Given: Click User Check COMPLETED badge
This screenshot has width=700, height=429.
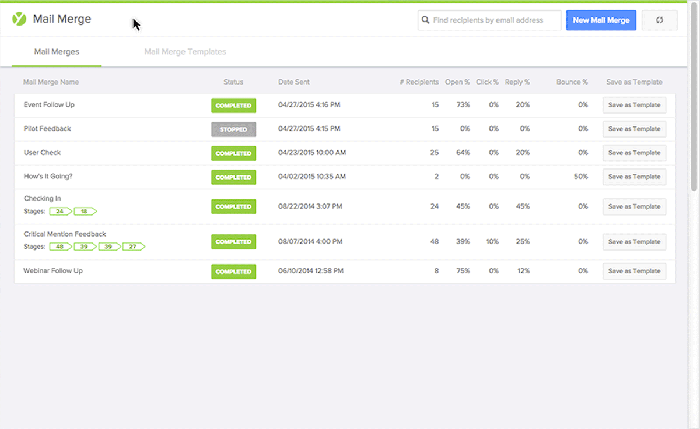Looking at the screenshot, I should [x=233, y=153].
